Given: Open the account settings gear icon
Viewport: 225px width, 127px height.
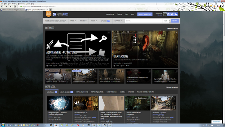Looking at the screenshot, I should [x=168, y=14].
